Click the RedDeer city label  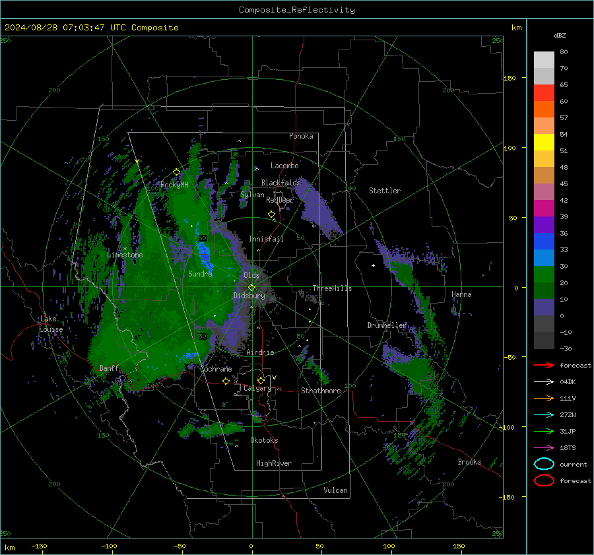(280, 200)
